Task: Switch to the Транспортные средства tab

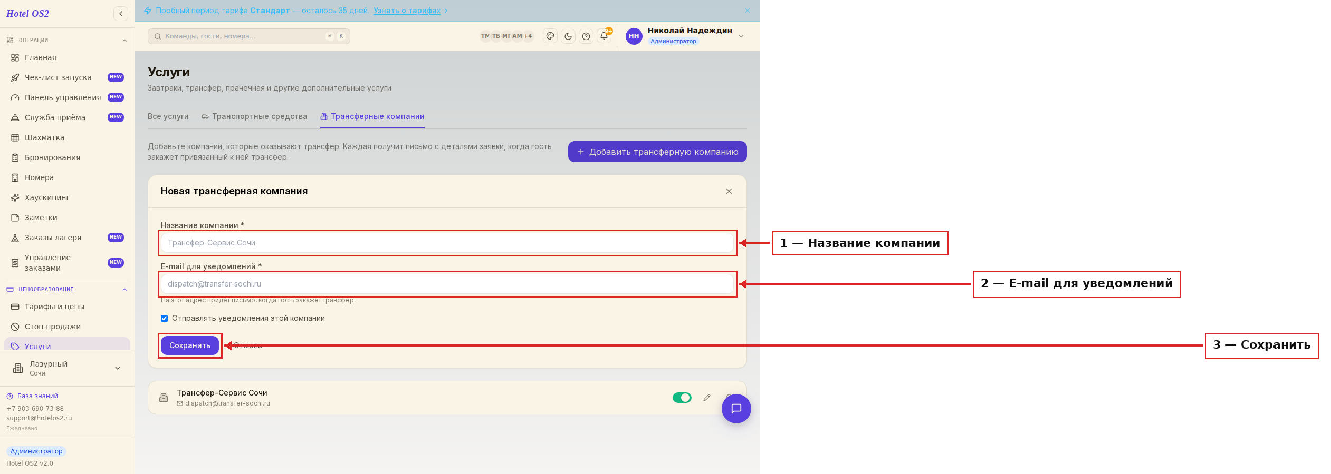Action: pos(254,116)
